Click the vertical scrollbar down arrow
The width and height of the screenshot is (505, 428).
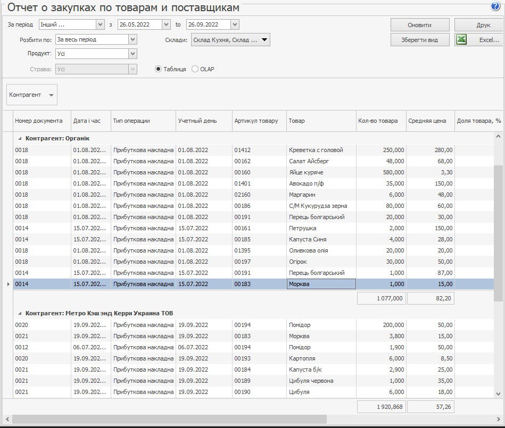498,393
